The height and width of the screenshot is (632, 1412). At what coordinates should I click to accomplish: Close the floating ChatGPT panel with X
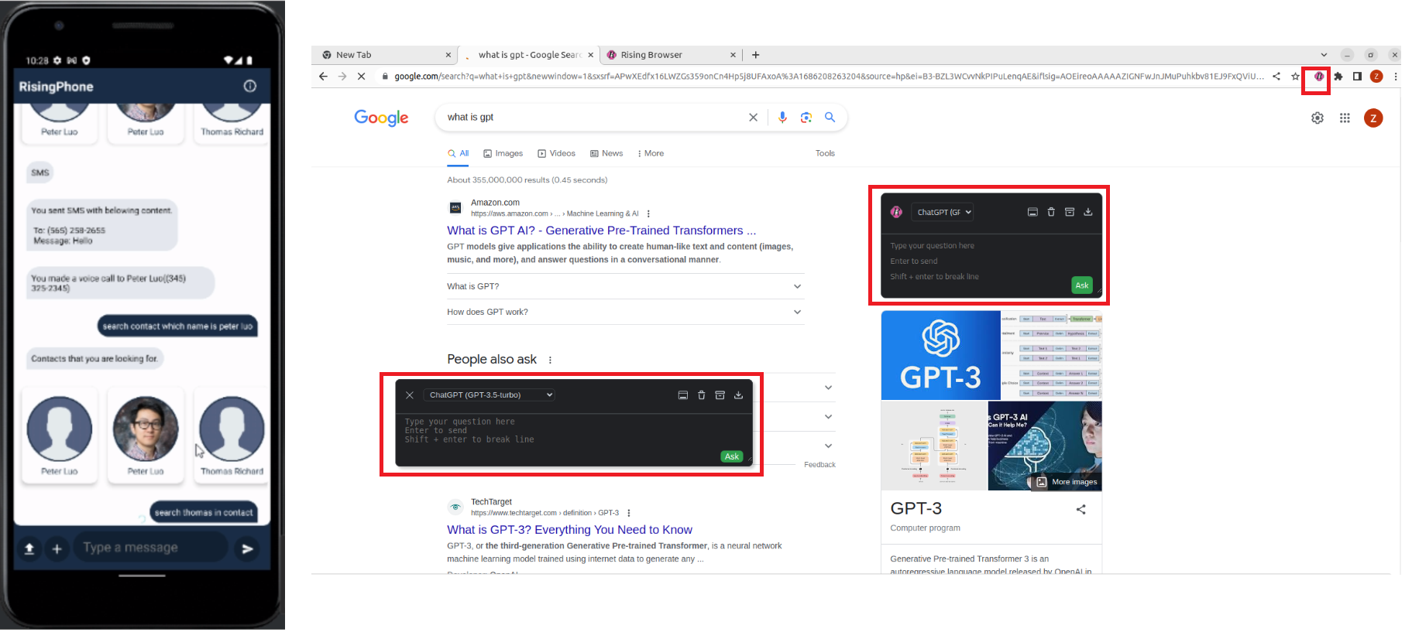(410, 395)
